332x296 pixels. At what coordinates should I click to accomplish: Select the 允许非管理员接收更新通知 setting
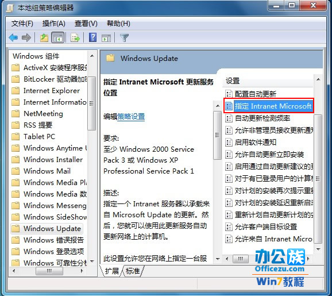(x=269, y=130)
